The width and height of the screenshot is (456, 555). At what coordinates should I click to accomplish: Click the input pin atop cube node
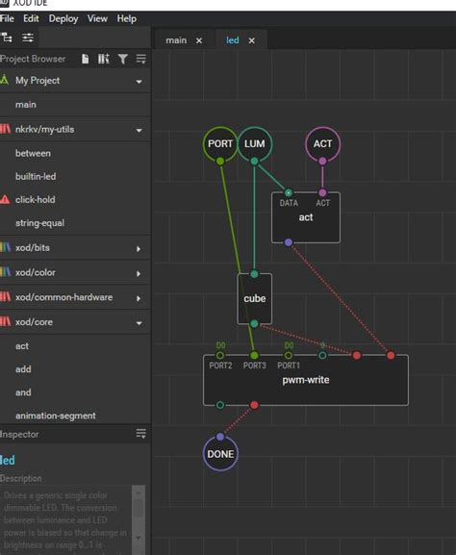(x=254, y=274)
